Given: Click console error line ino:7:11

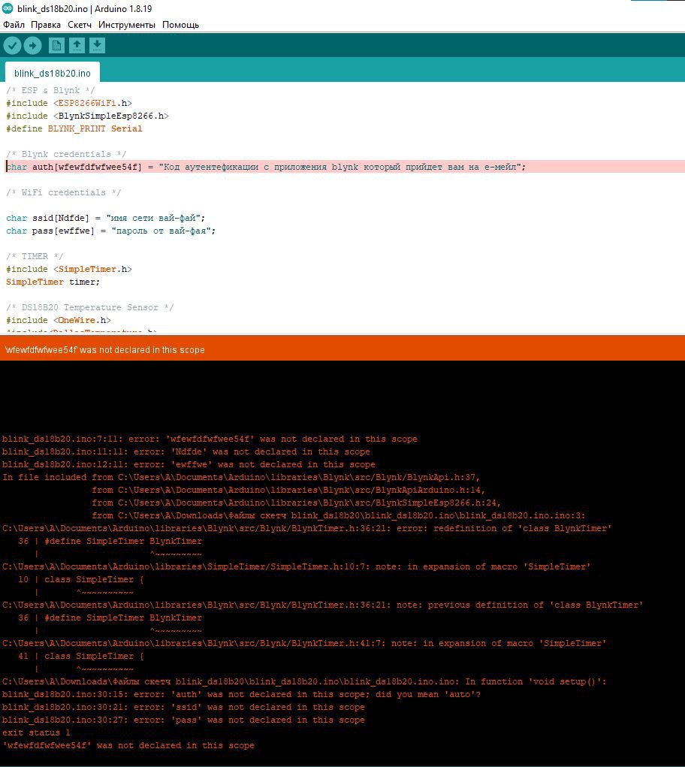Looking at the screenshot, I should point(210,439).
